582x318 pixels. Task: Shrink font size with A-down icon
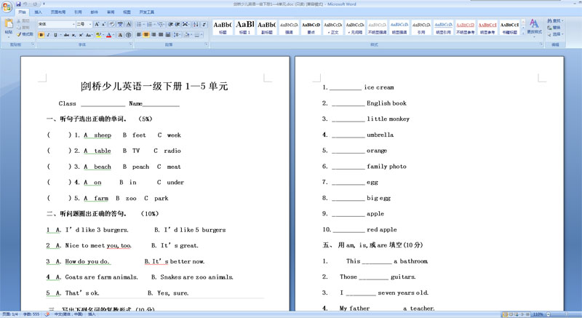(103, 24)
